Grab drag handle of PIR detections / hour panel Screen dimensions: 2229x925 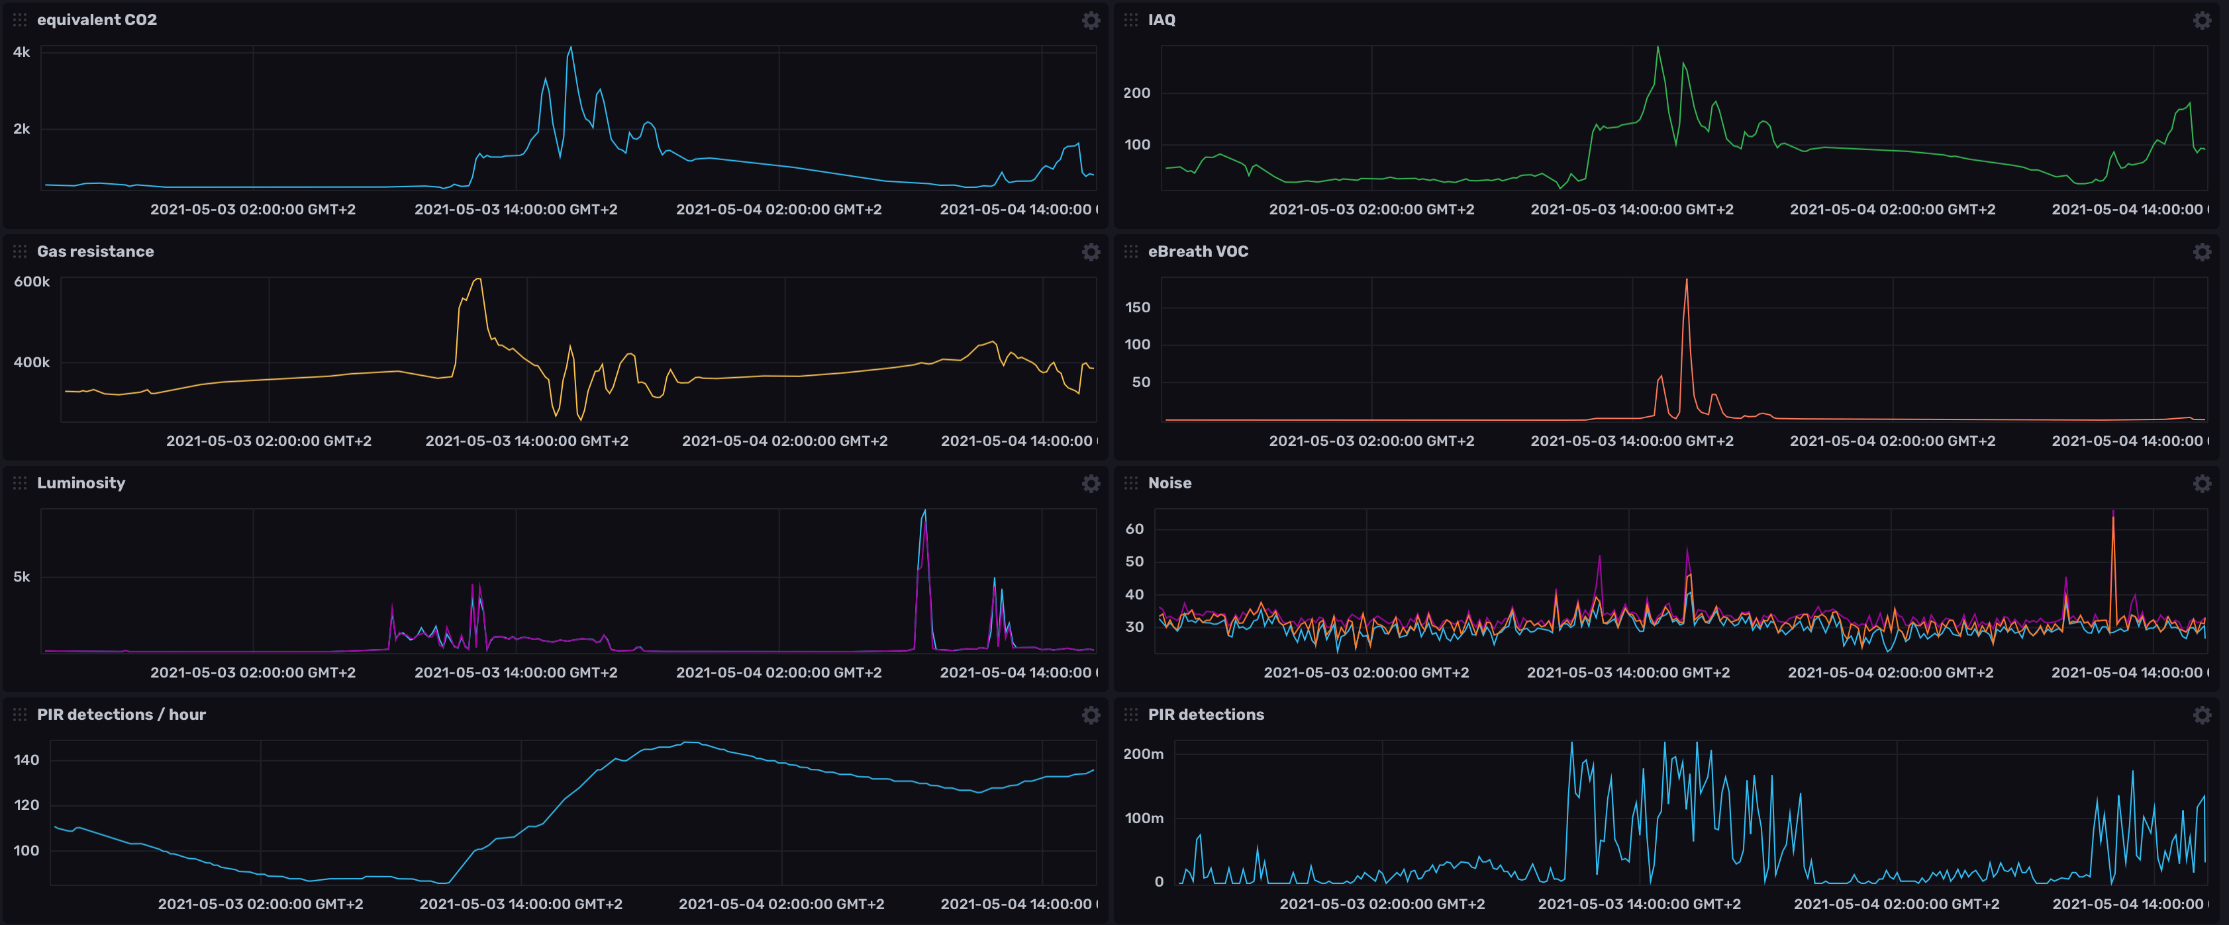19,715
